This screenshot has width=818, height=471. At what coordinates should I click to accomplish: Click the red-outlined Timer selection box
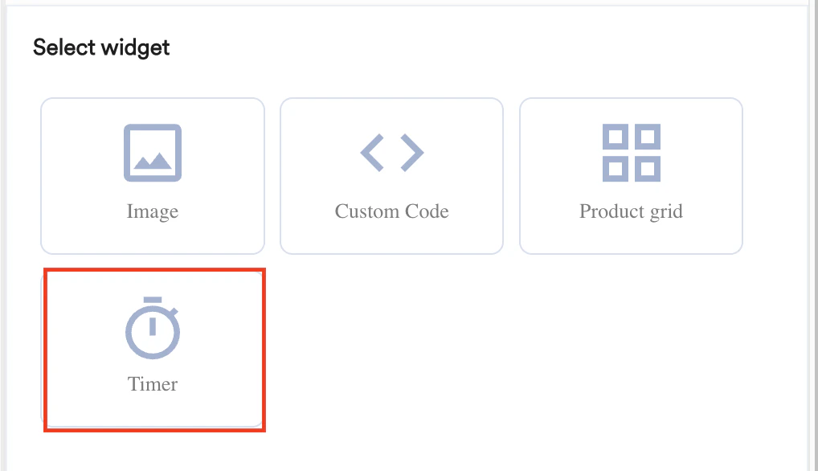click(153, 348)
